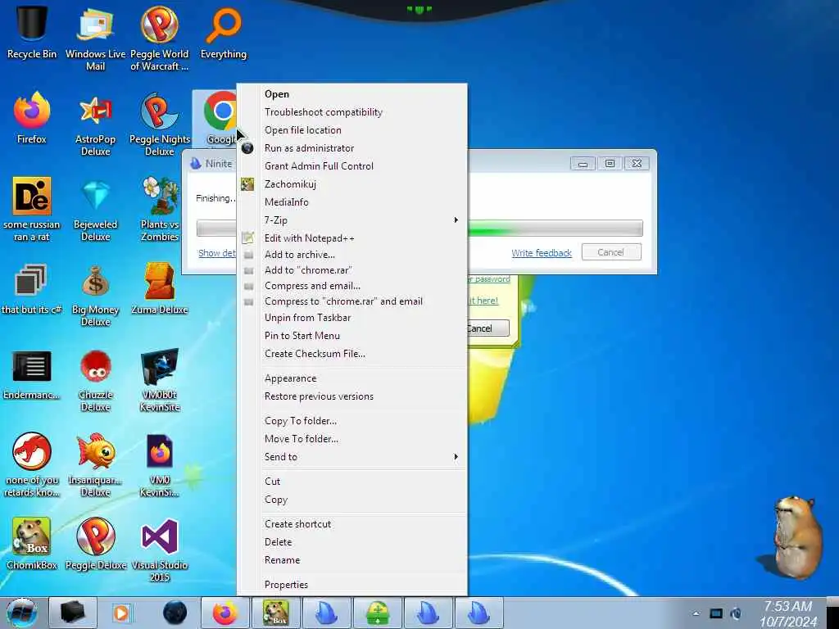
Task: Select the AstroPop Deluxe icon
Action: pos(95,124)
